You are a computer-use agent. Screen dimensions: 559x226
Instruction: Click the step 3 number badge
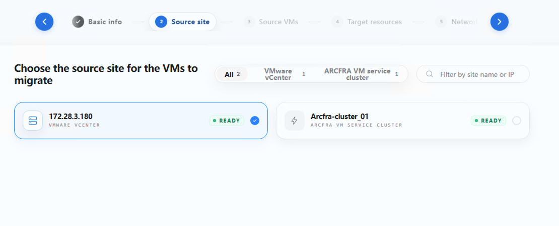pyautogui.click(x=249, y=22)
